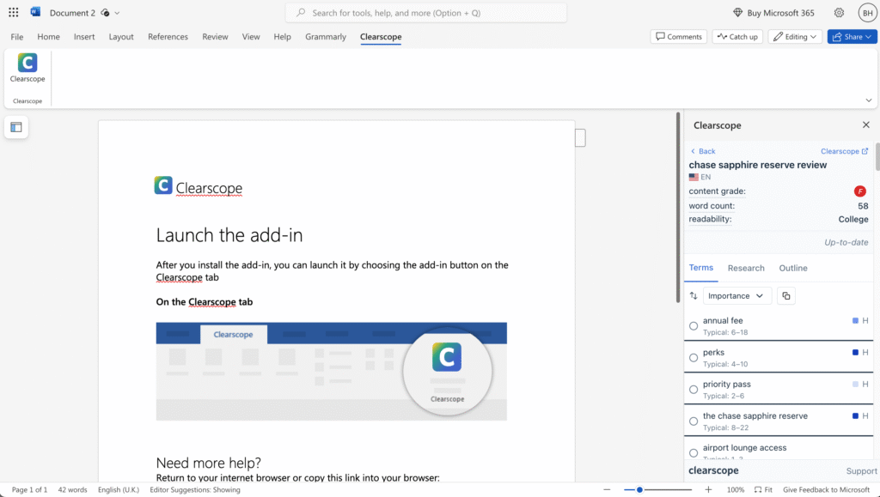
Task: Check off the annual fee term
Action: 694,326
